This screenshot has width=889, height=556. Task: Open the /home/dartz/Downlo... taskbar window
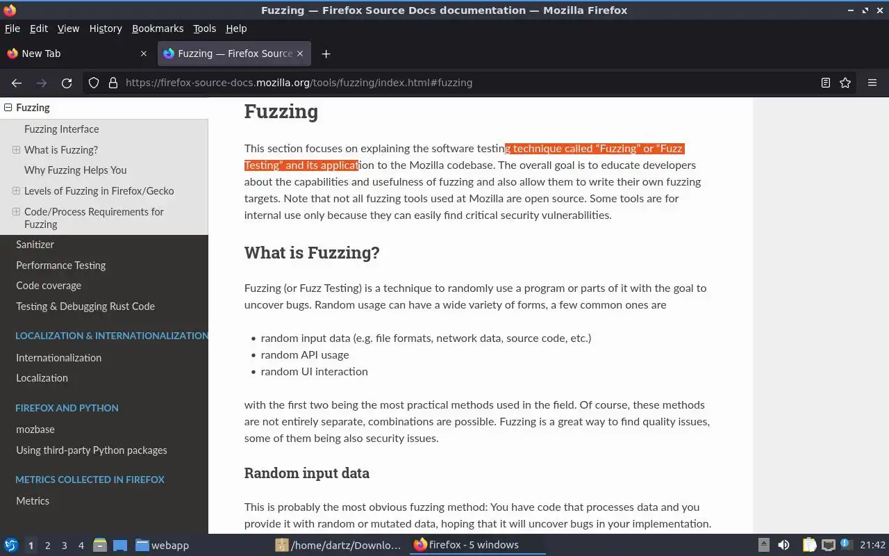coord(339,545)
